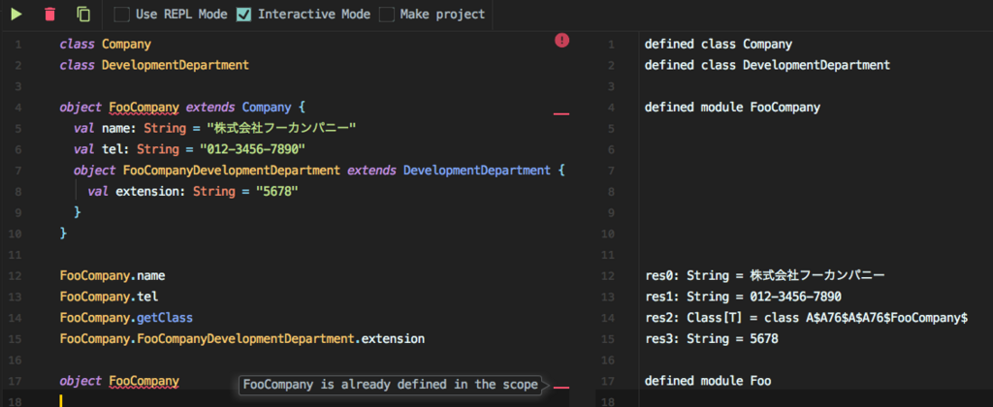Click output 'res3: String = 5678'
This screenshot has height=407, width=993.
[711, 338]
